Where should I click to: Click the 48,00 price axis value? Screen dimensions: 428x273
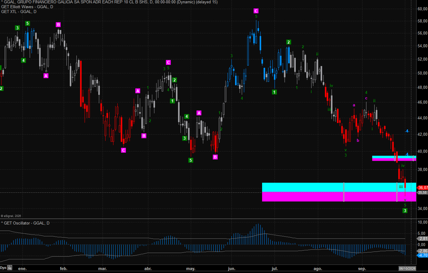[x=422, y=87]
